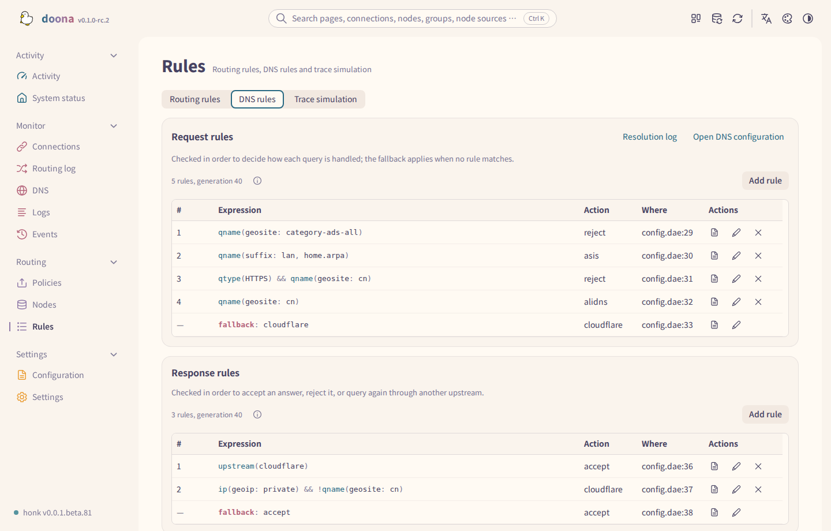Edit the geoip private response rule

click(736, 489)
